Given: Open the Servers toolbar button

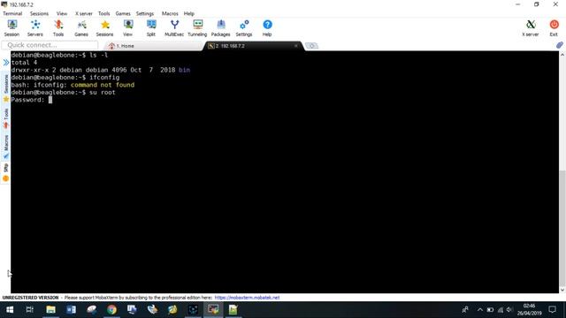Looking at the screenshot, I should tap(35, 28).
